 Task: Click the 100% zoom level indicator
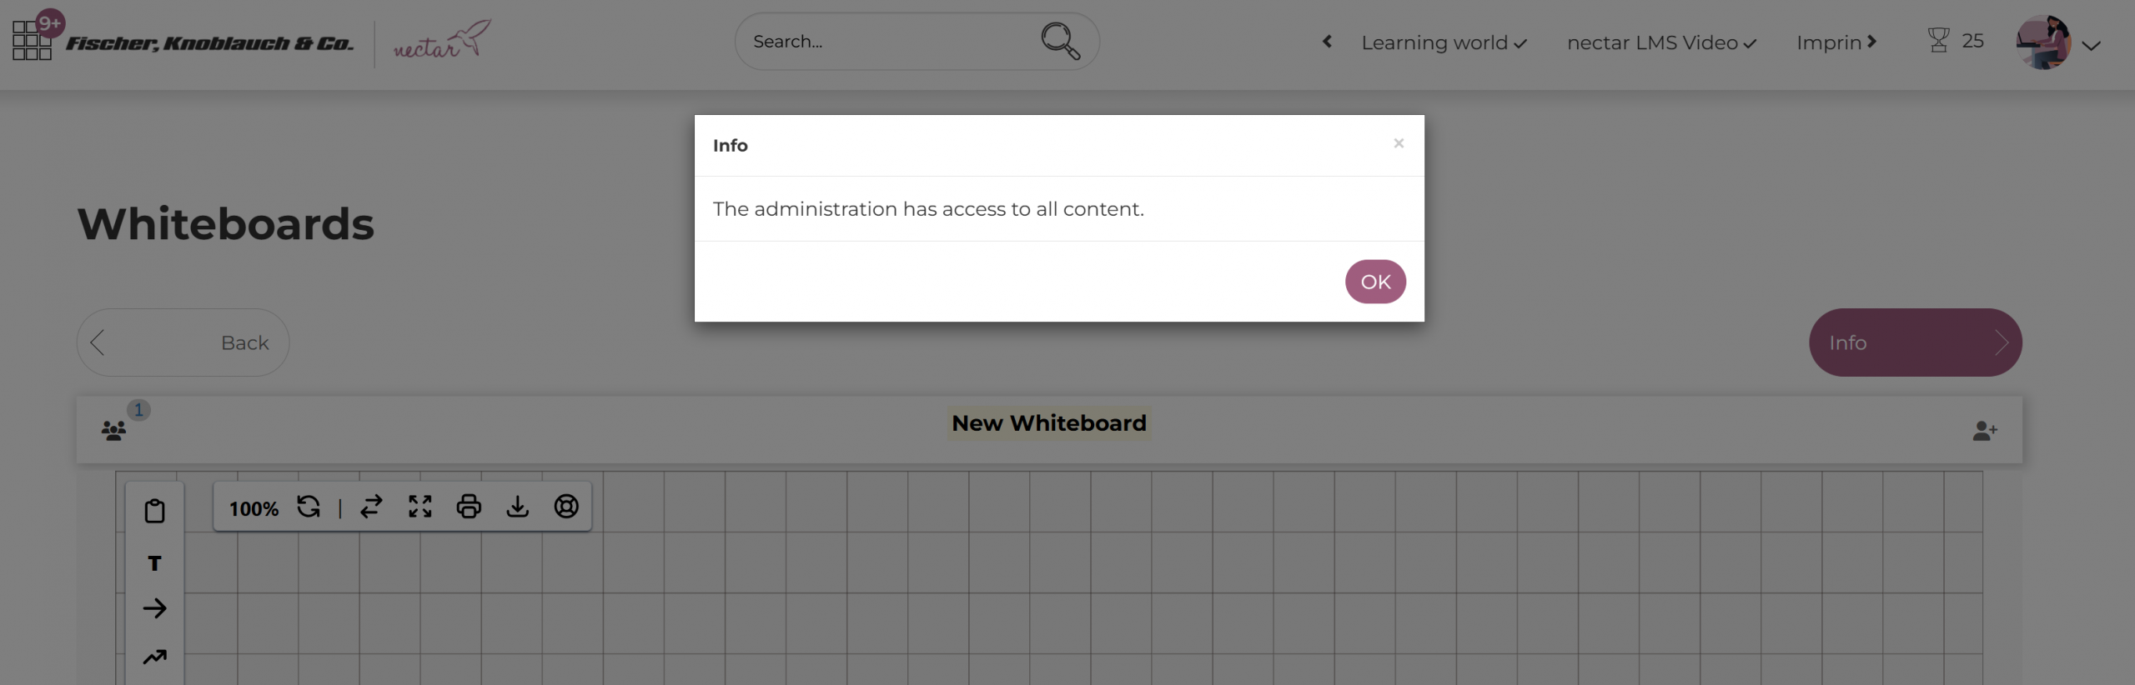(254, 508)
